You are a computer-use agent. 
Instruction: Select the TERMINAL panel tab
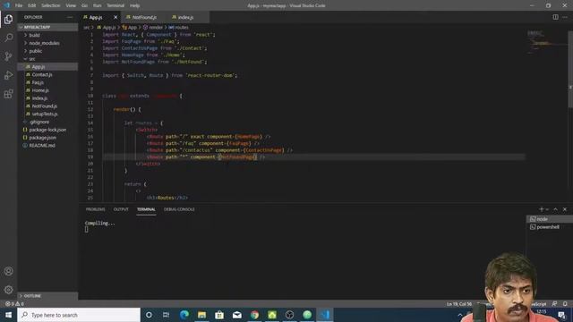pos(146,209)
